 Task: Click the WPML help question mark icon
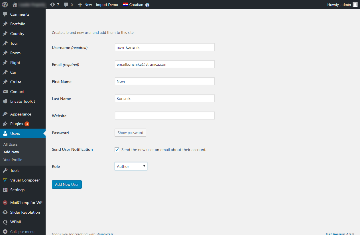[x=147, y=5]
